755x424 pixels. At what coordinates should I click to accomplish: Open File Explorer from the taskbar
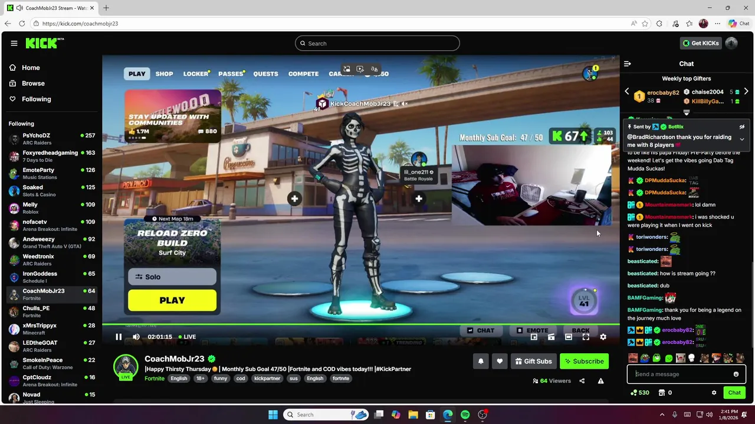[x=413, y=415]
